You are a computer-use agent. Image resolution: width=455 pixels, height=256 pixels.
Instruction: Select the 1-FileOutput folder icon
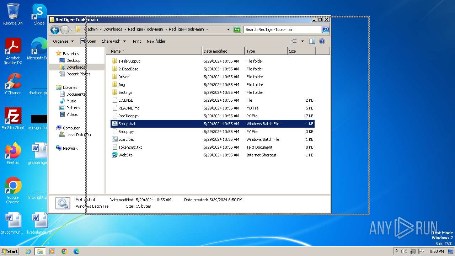tap(114, 61)
